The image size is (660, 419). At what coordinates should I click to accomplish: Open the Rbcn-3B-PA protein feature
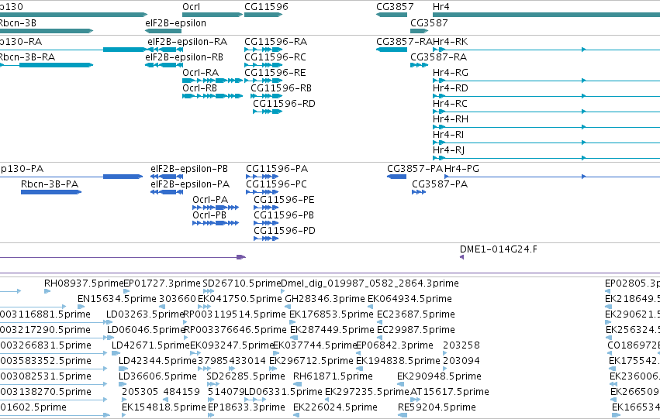[51, 192]
